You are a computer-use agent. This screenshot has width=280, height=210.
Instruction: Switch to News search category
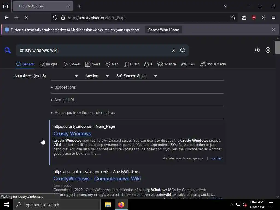92,64
